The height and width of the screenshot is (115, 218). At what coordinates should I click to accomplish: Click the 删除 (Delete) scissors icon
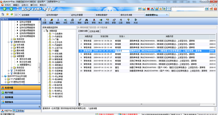pyautogui.click(x=58, y=21)
